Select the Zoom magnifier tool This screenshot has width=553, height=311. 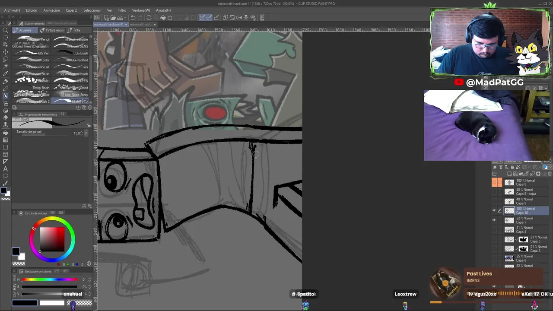pyautogui.click(x=5, y=30)
